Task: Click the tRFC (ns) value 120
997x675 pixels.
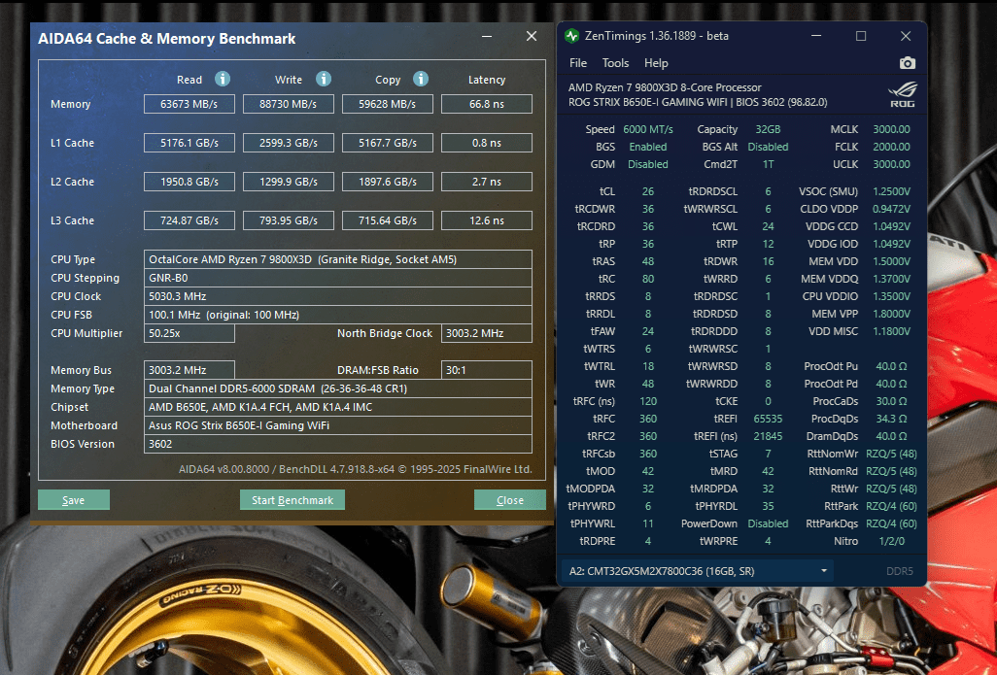Action: [x=648, y=401]
